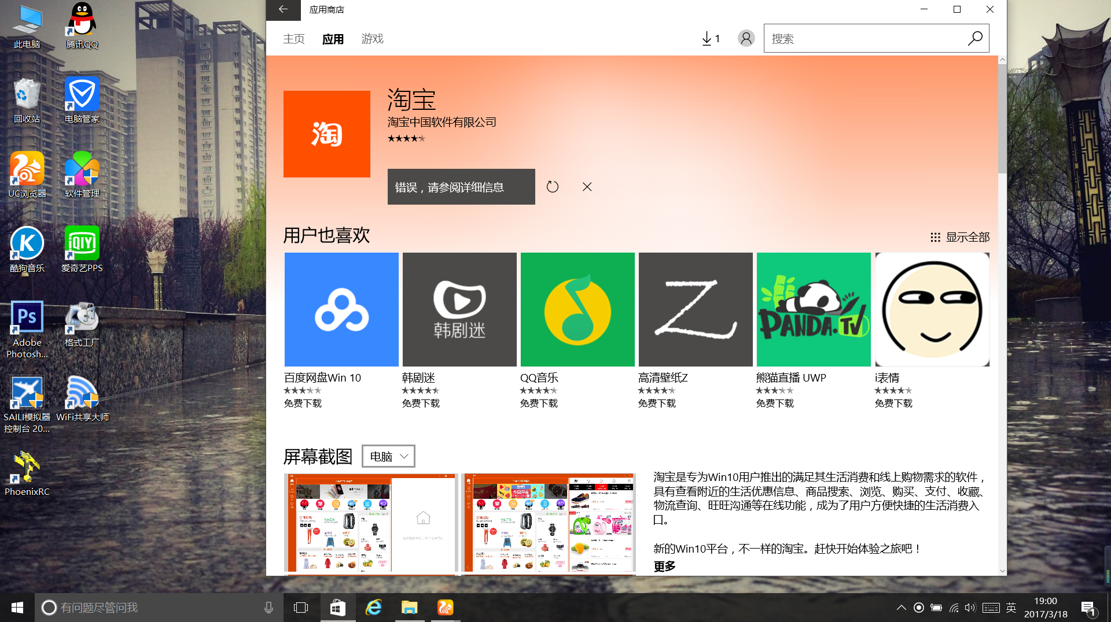Screen dimensions: 1111x622
Task: Click the Store icon on the taskbar
Action: 338,608
